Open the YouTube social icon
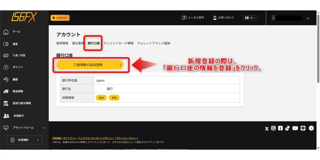The image size is (320, 160). 295,128
